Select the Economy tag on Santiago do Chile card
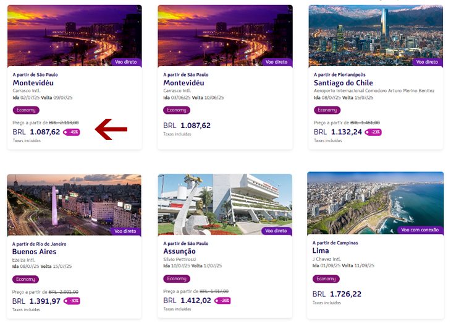The image size is (451, 326). (327, 110)
